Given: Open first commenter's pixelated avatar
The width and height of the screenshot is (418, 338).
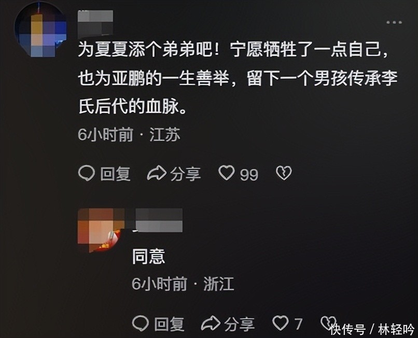Looking at the screenshot, I should coord(40,30).
